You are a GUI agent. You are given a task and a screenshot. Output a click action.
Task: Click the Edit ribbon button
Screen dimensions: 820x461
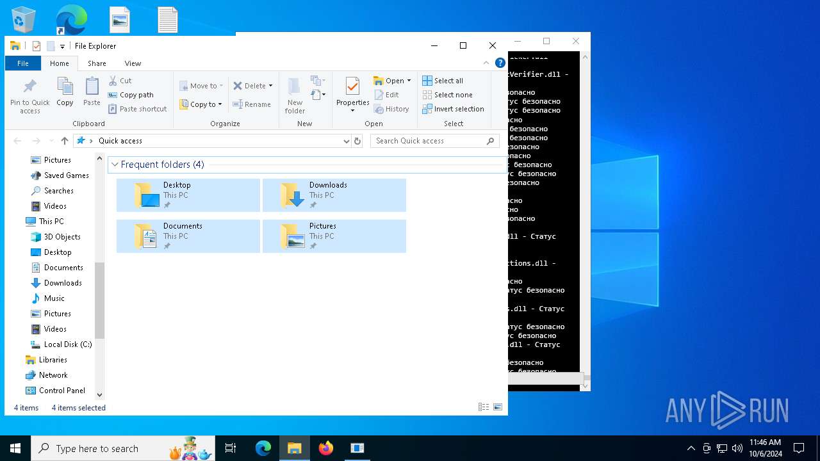point(386,95)
